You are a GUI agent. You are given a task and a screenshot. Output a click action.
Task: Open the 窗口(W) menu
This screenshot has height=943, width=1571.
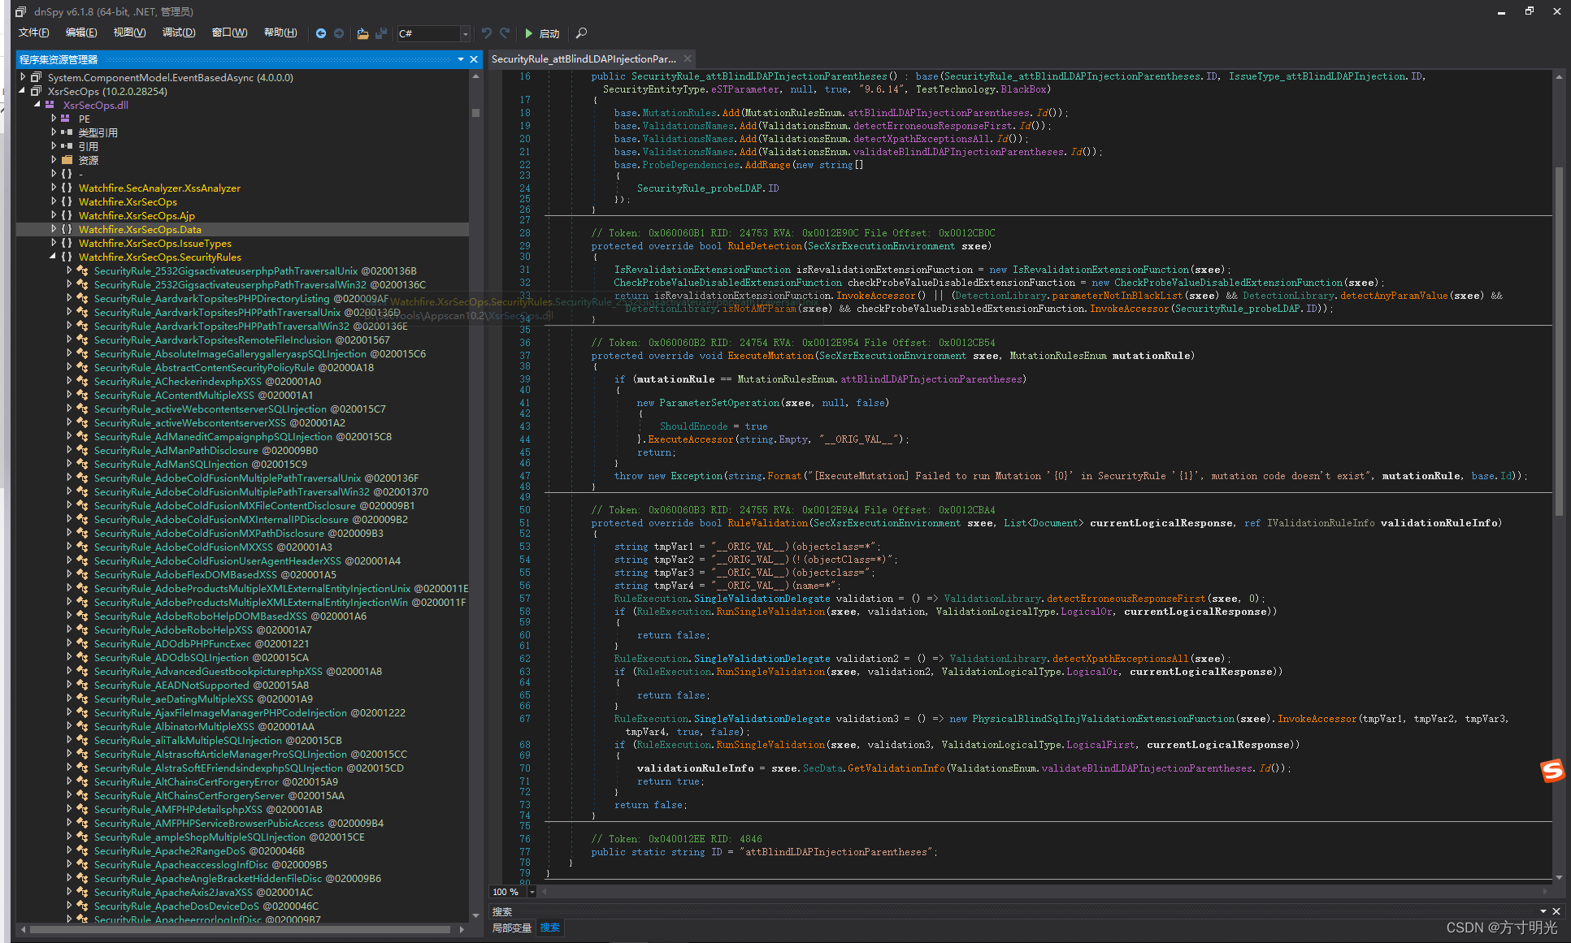pyautogui.click(x=229, y=32)
